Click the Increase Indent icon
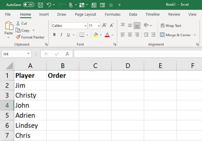Viewport: 202px width, 141px height. (153, 35)
